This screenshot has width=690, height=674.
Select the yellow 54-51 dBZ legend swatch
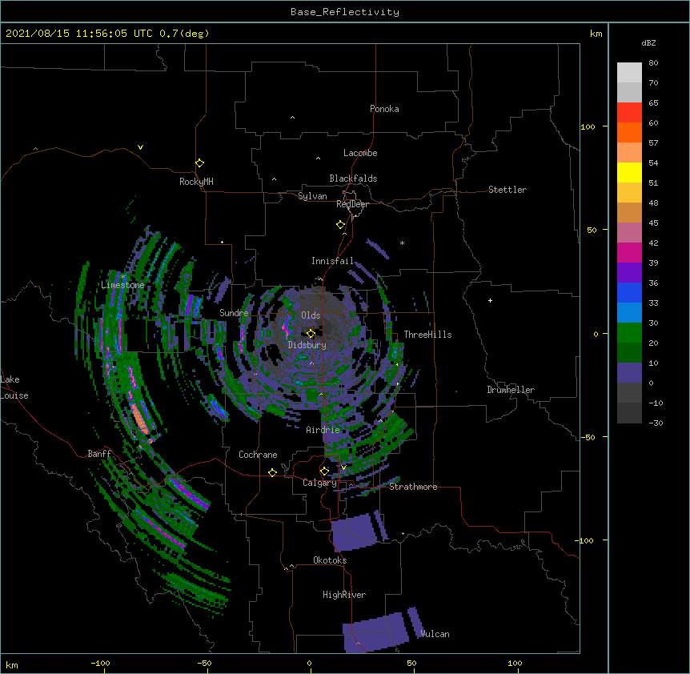(629, 172)
